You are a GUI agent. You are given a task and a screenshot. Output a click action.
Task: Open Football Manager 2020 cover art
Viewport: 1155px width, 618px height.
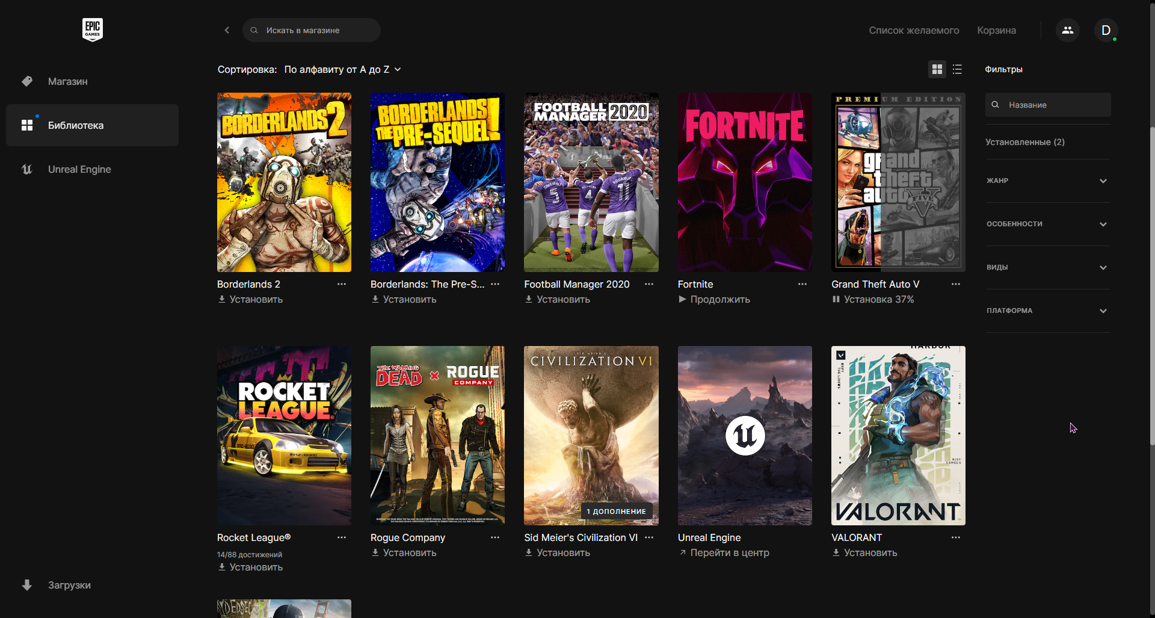click(591, 182)
